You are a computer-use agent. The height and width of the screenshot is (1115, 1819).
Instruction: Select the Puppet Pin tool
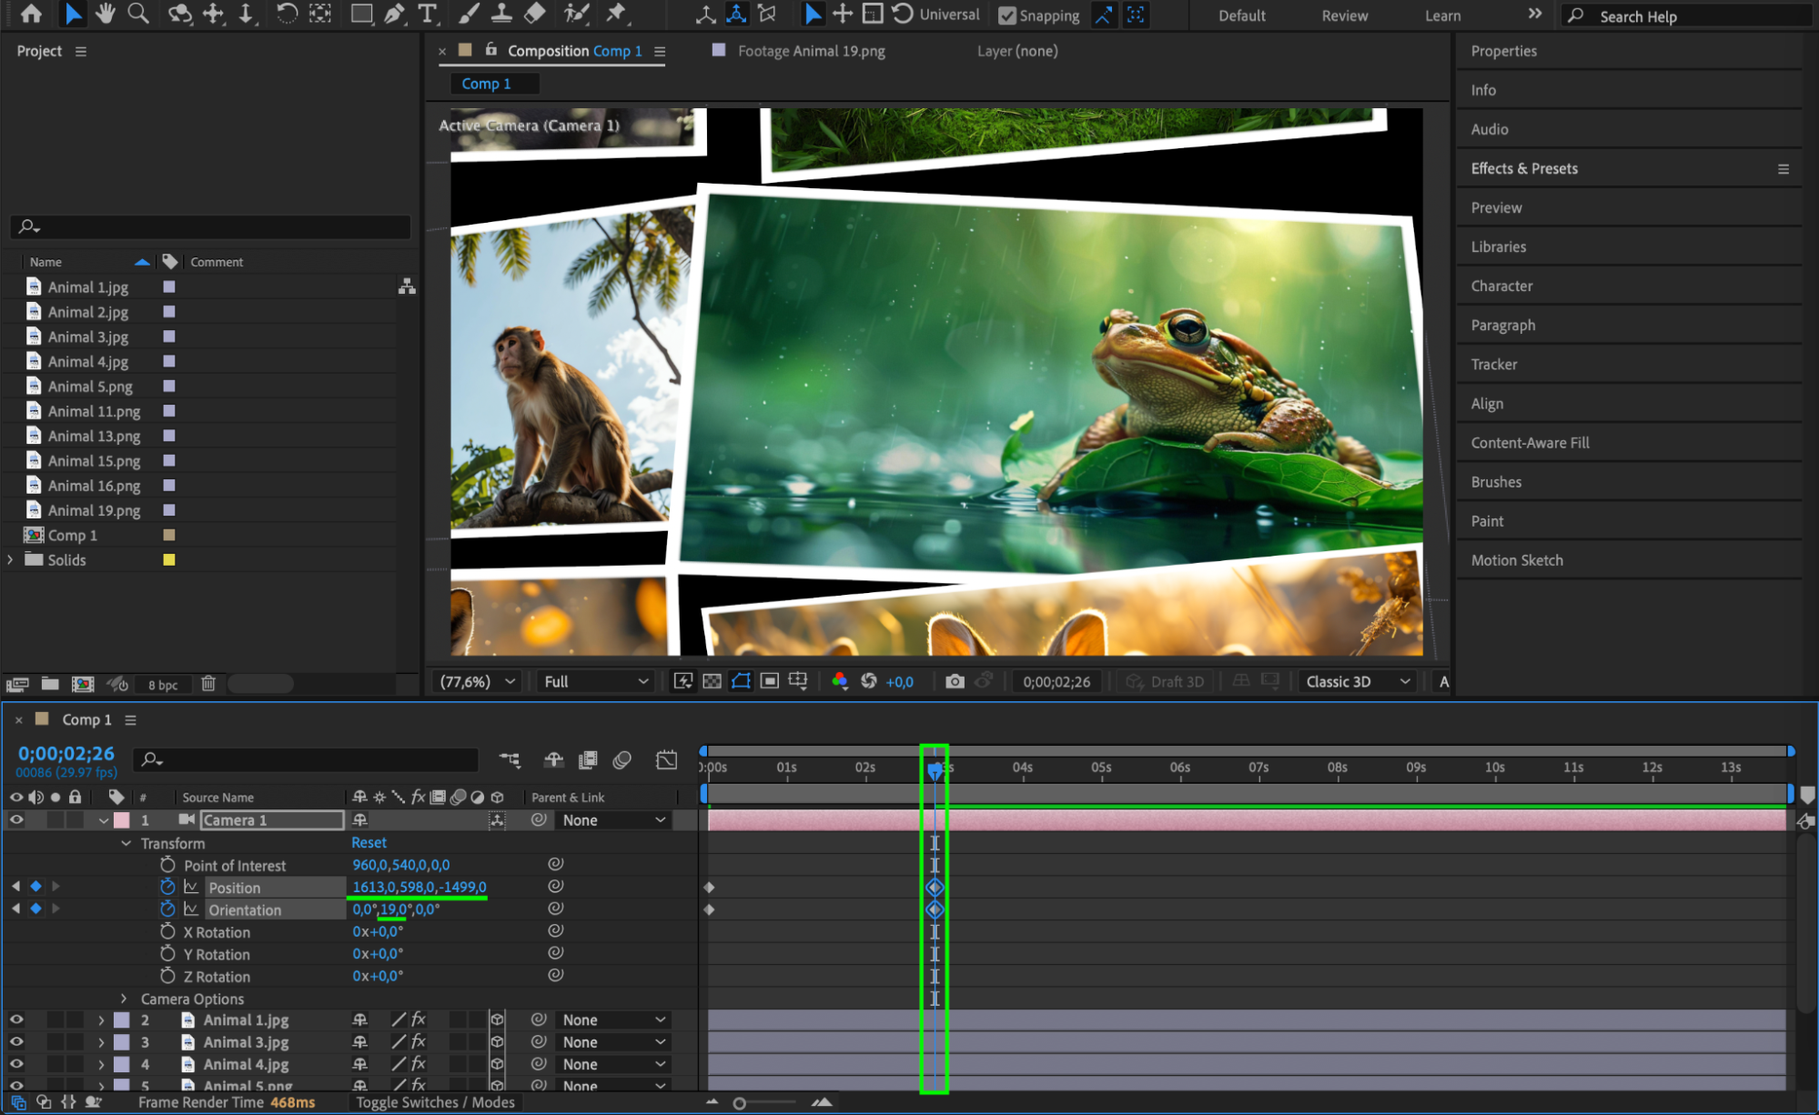click(617, 14)
